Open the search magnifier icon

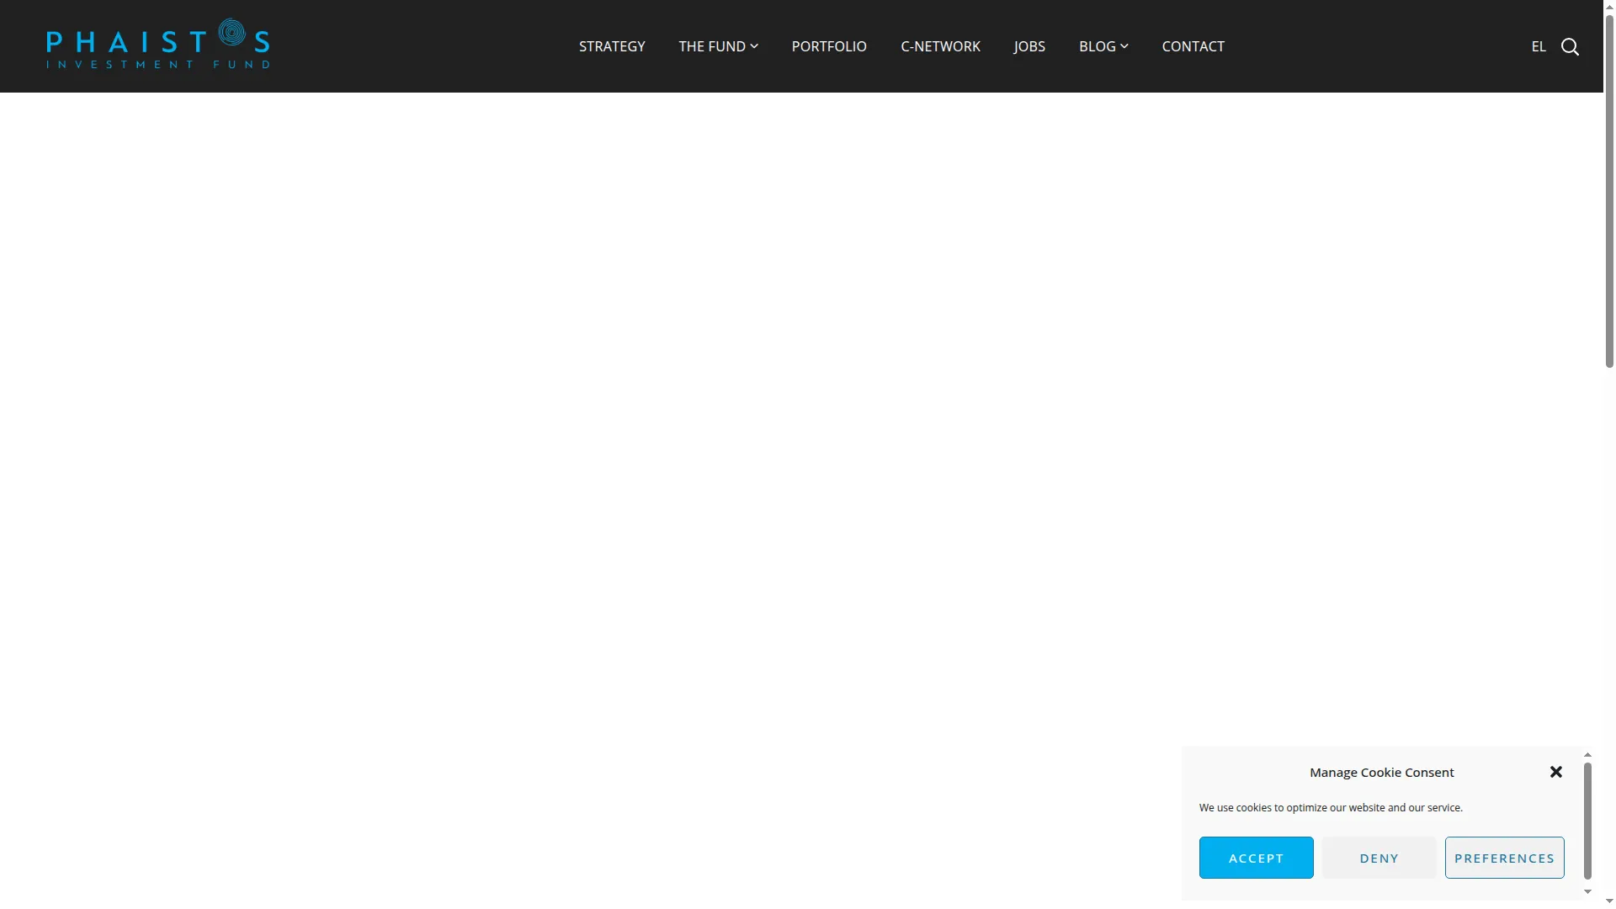pyautogui.click(x=1570, y=46)
